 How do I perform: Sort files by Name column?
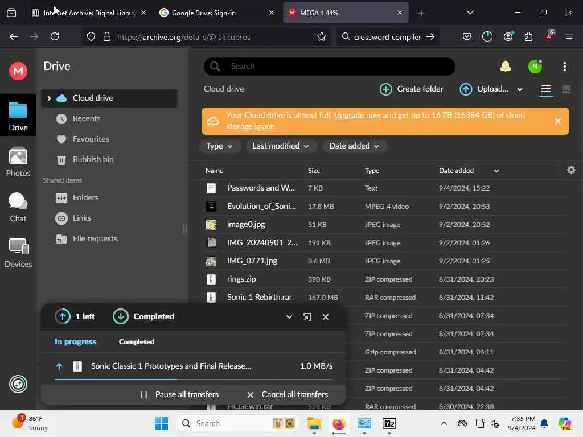click(x=214, y=171)
